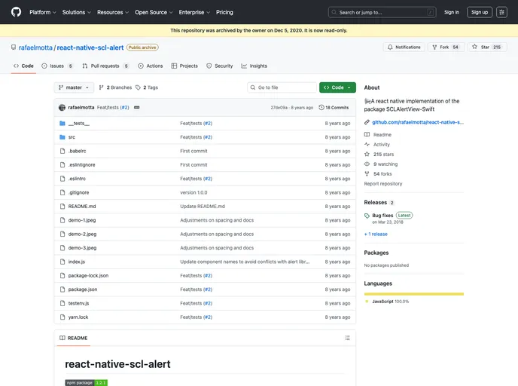This screenshot has width=518, height=386.
Task: Open the Security tab
Action: (219, 66)
